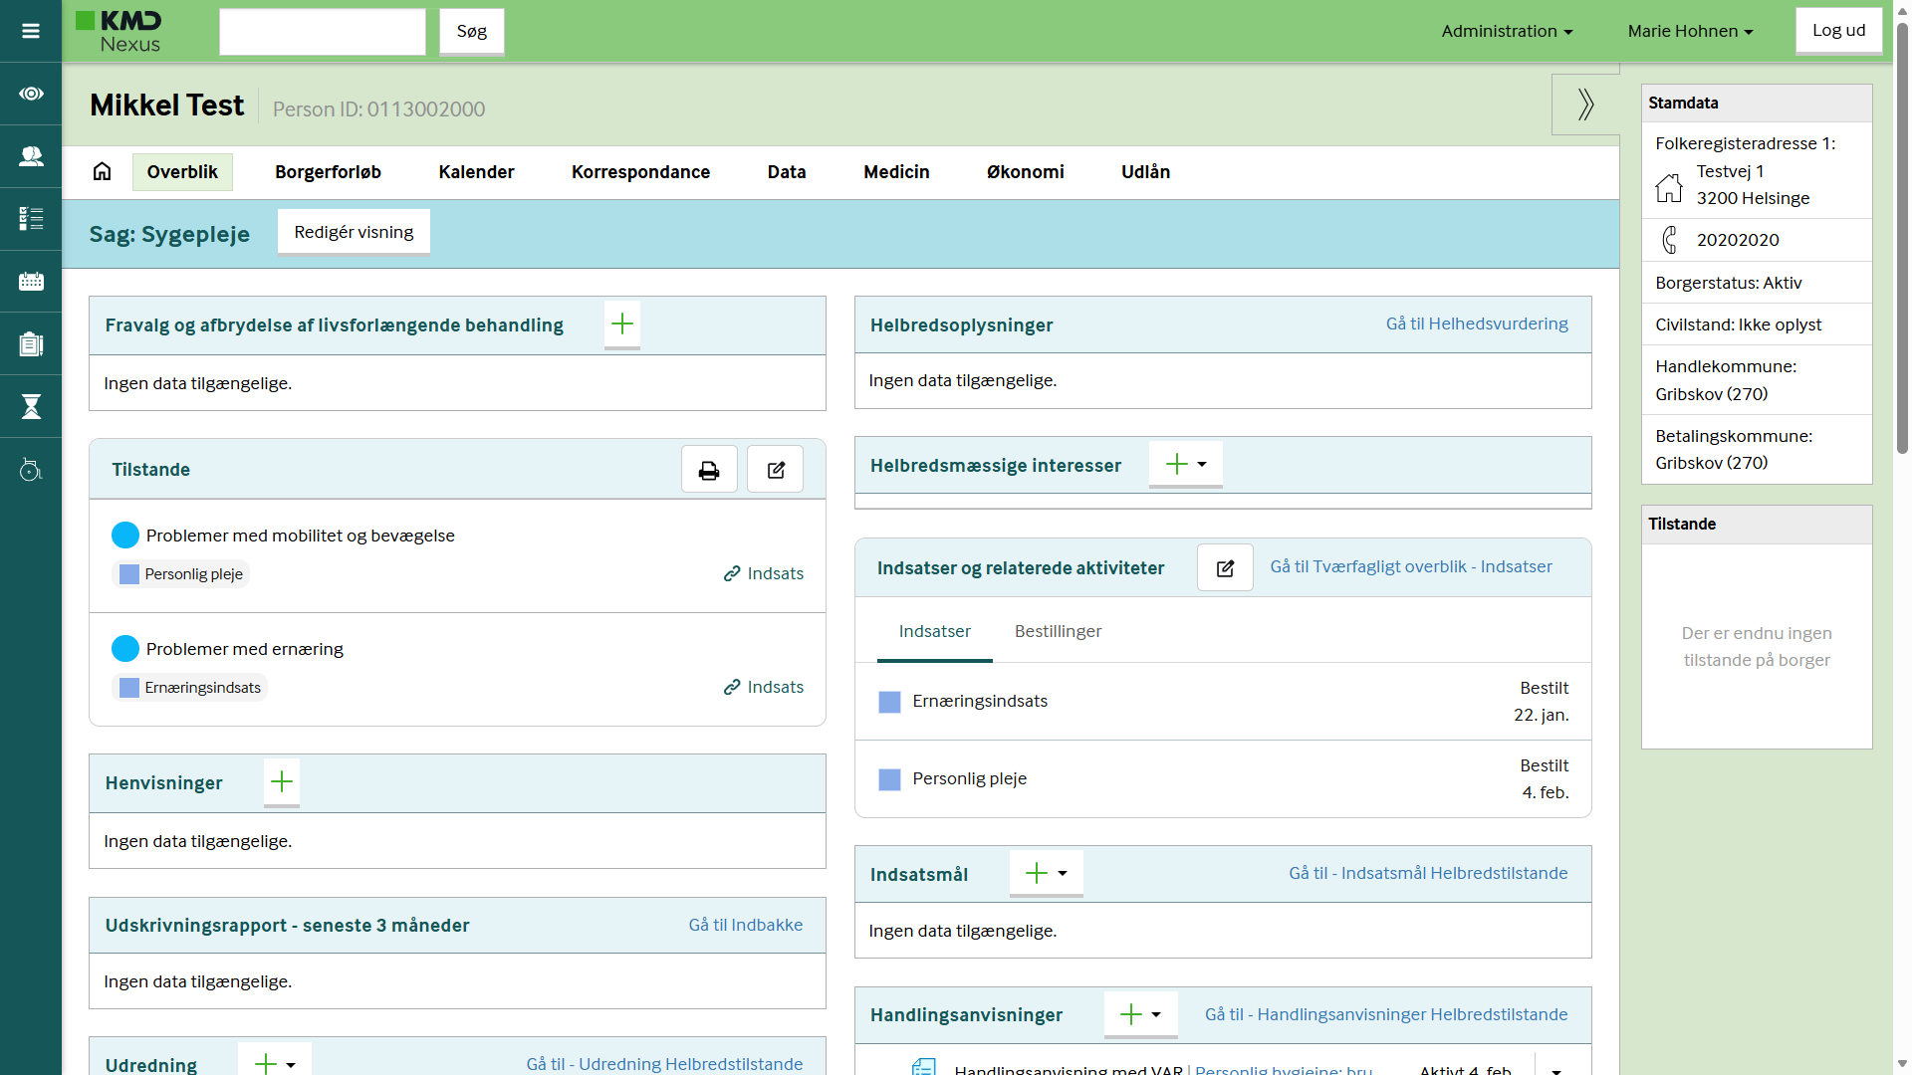Screen dimensions: 1912x1075
Task: Switch to the Bestillinger tab
Action: tap(1058, 631)
